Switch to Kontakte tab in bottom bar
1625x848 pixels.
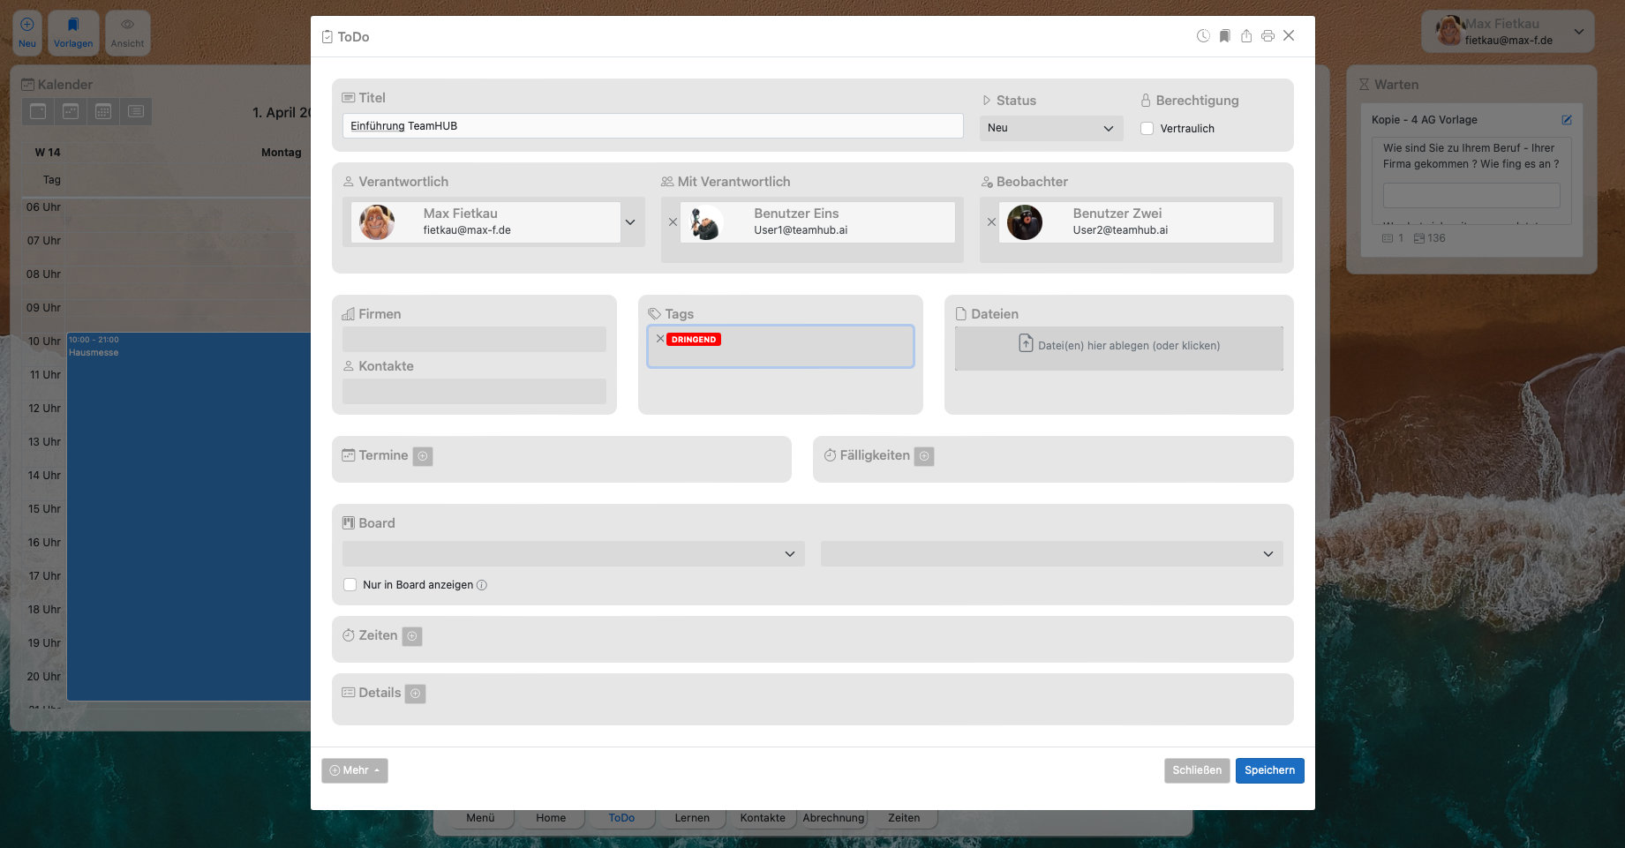763,818
